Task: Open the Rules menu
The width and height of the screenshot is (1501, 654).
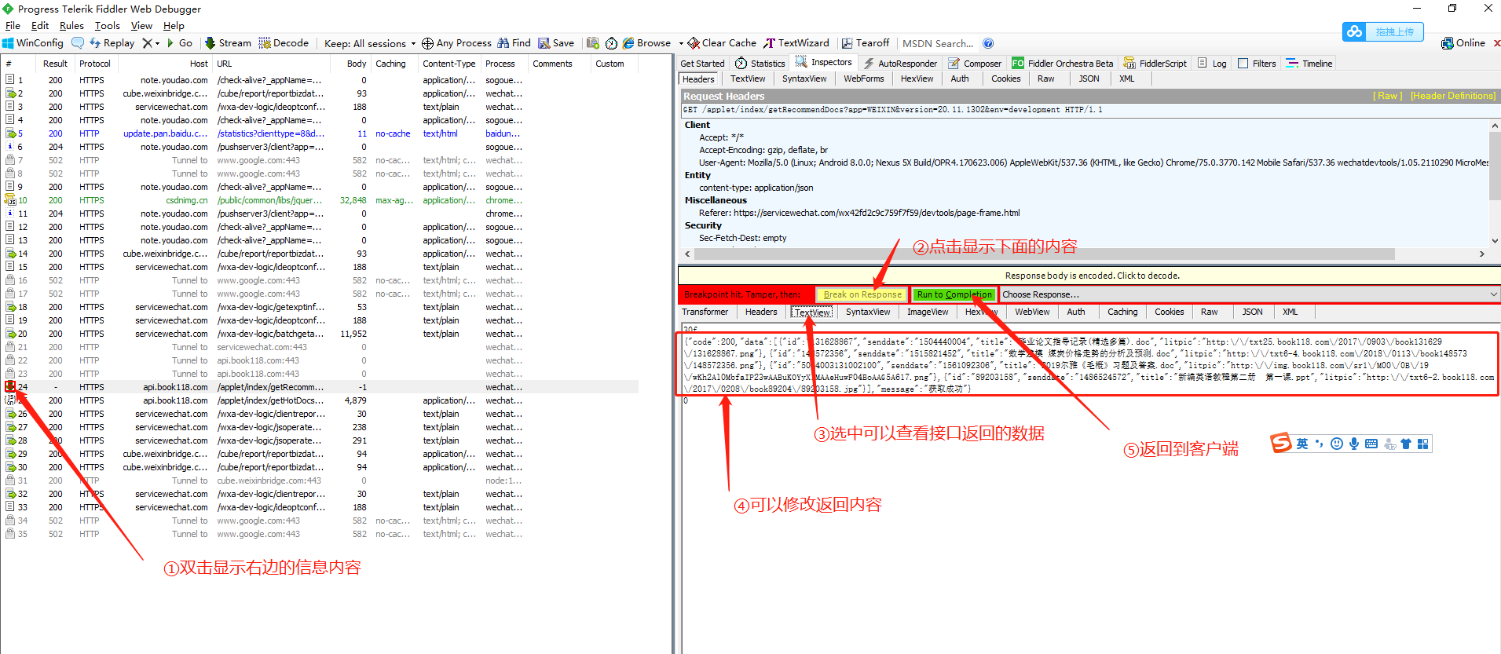Action: click(x=71, y=26)
